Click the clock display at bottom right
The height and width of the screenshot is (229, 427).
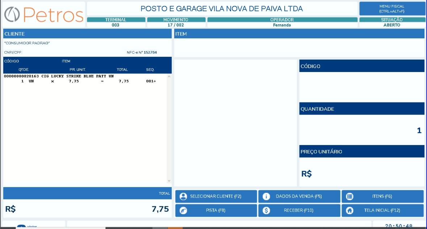pos(399,226)
